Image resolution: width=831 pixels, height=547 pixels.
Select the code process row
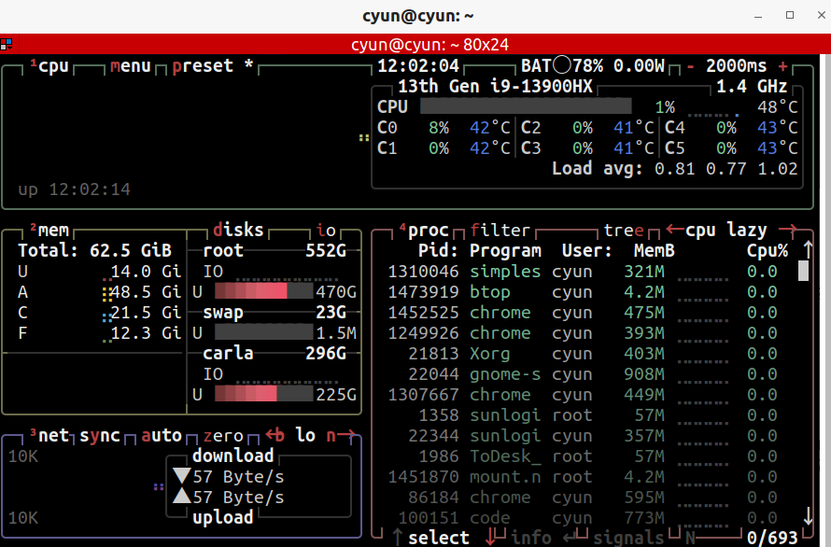[x=583, y=518]
